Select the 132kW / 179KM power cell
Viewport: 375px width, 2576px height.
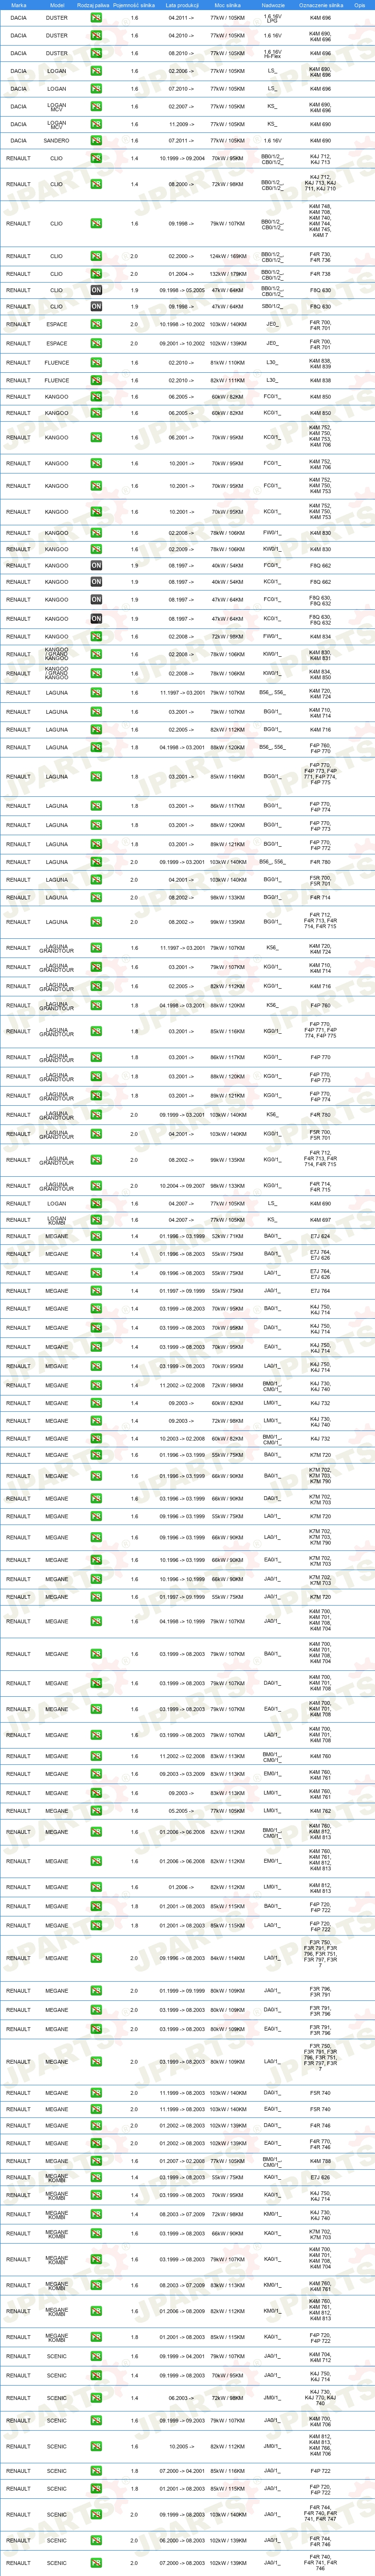[227, 274]
